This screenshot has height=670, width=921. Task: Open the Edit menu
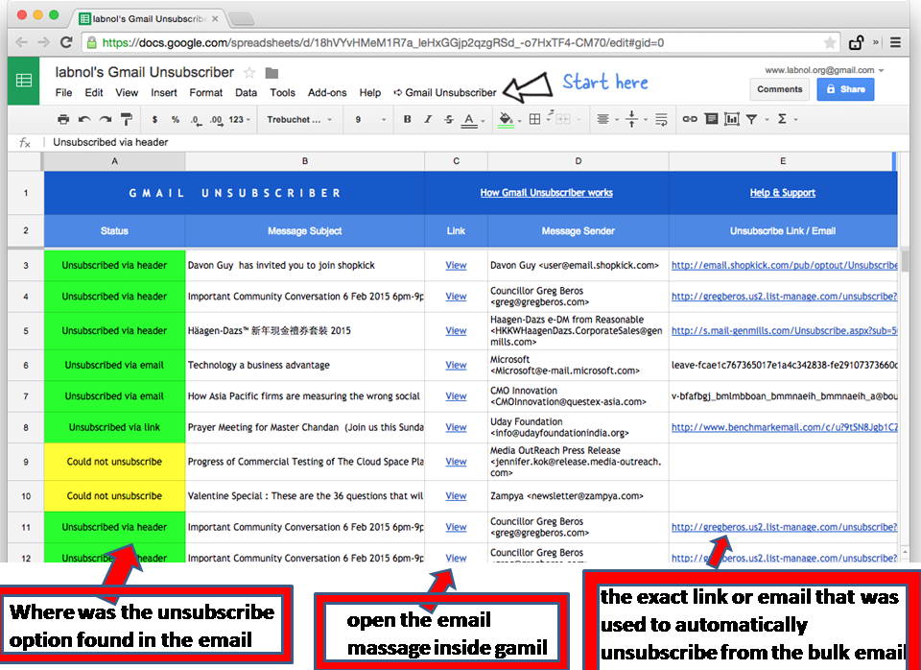pyautogui.click(x=93, y=92)
